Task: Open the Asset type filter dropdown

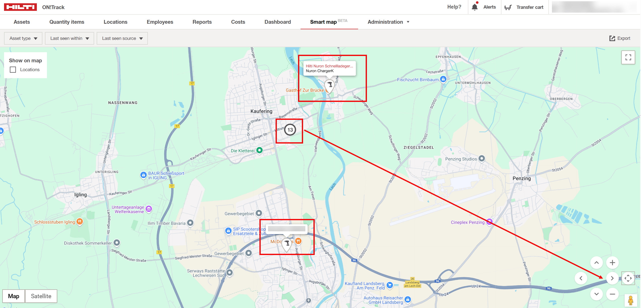Action: click(x=23, y=38)
